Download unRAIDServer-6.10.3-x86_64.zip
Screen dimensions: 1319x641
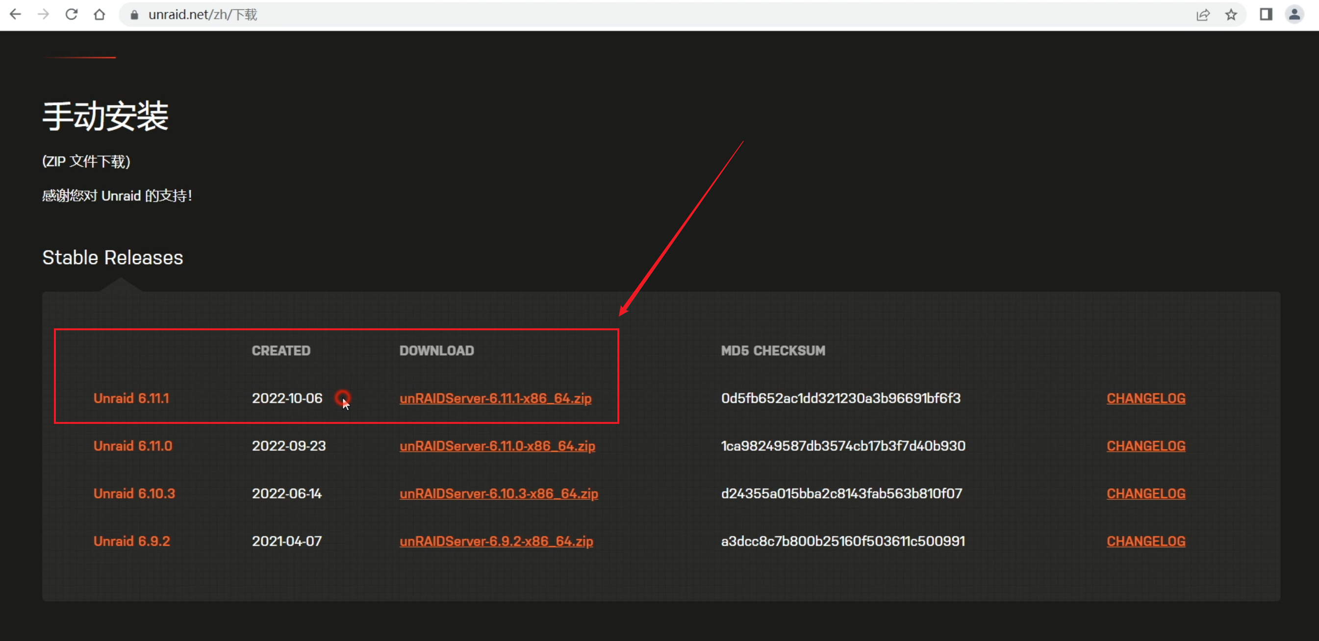pos(499,493)
